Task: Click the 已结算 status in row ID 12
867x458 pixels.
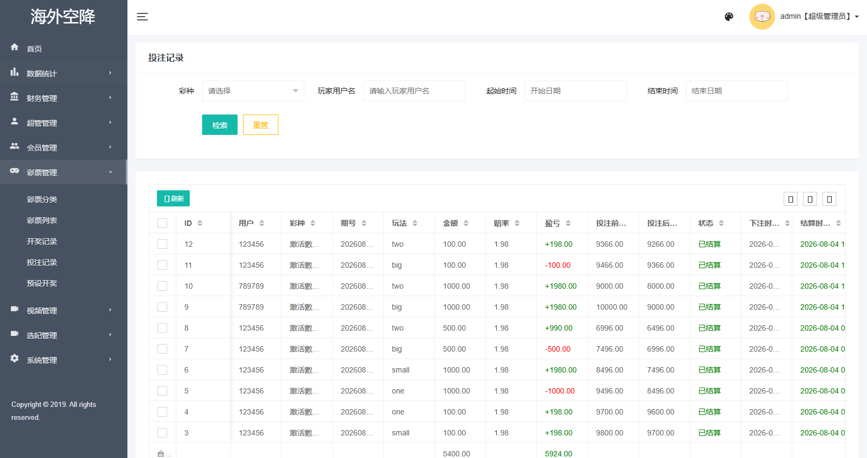Action: coord(710,244)
